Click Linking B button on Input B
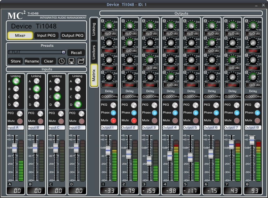This screenshot has height=198, width=268. 36,89
